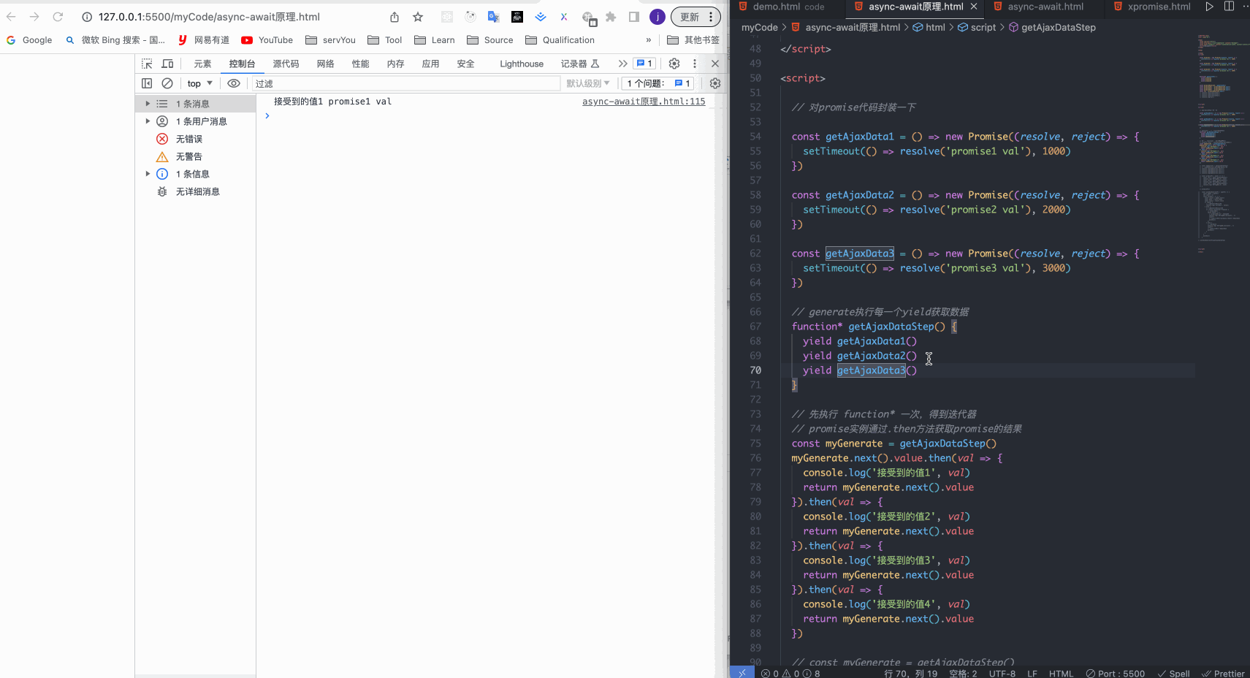
Task: Switch to the 网络 DevTools tab
Action: coord(325,64)
